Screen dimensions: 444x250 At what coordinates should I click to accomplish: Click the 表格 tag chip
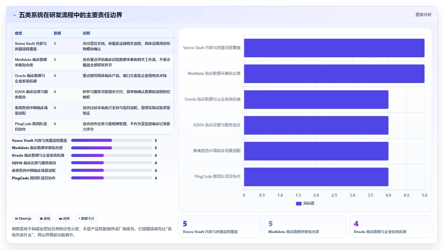tap(45, 218)
